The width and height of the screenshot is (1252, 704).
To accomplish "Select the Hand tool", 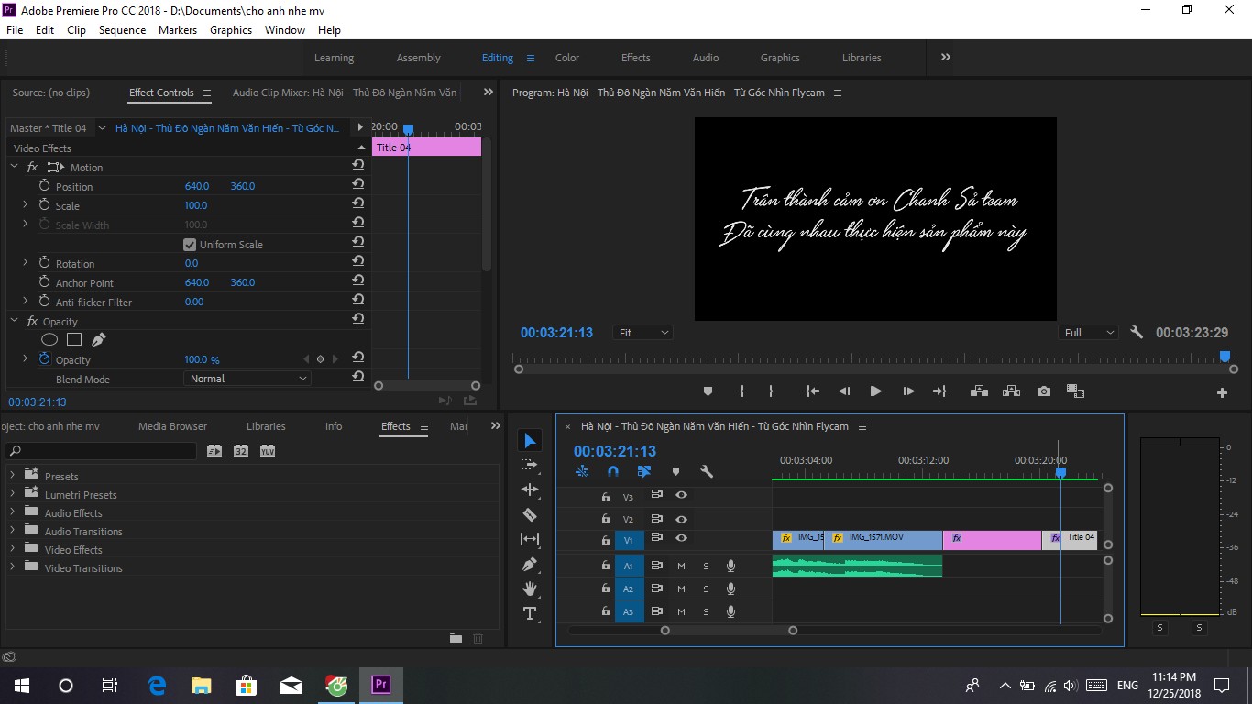I will tap(530, 588).
